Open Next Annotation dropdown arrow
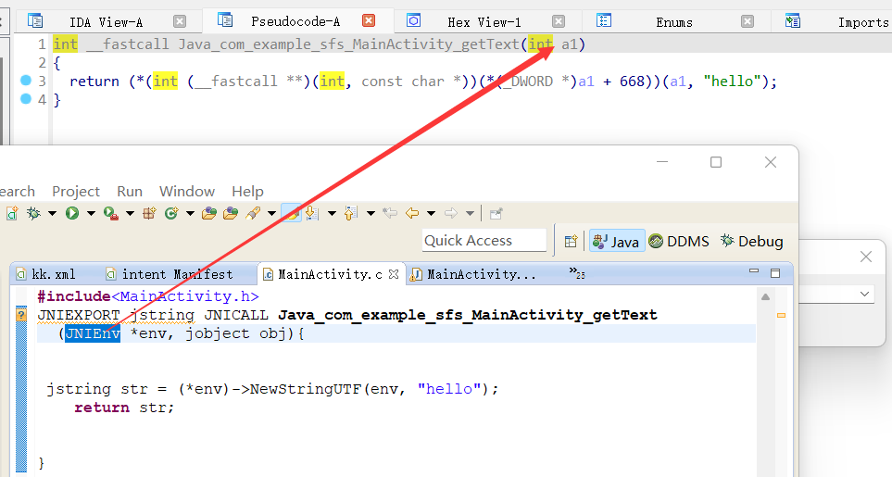The image size is (892, 477). (332, 214)
